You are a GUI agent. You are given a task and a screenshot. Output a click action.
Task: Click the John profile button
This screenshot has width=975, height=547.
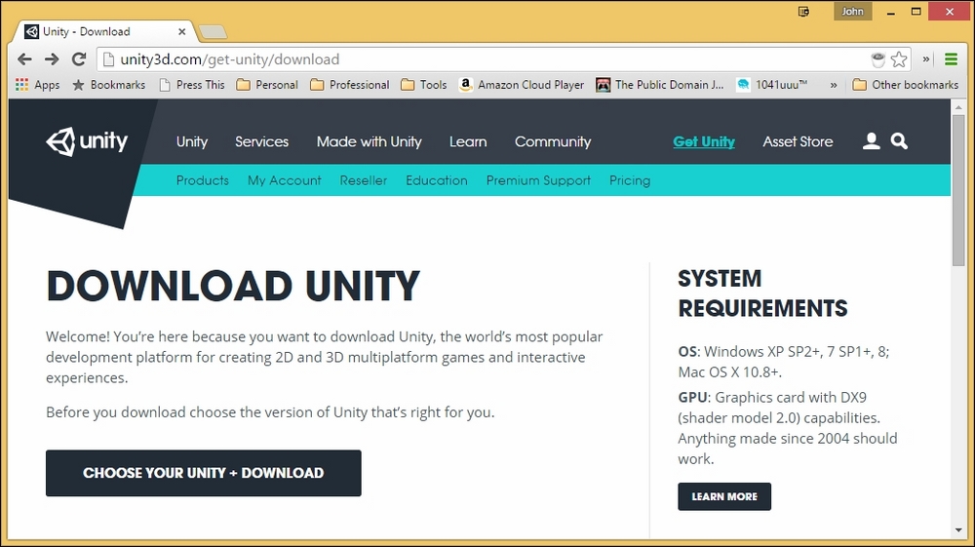(x=852, y=11)
